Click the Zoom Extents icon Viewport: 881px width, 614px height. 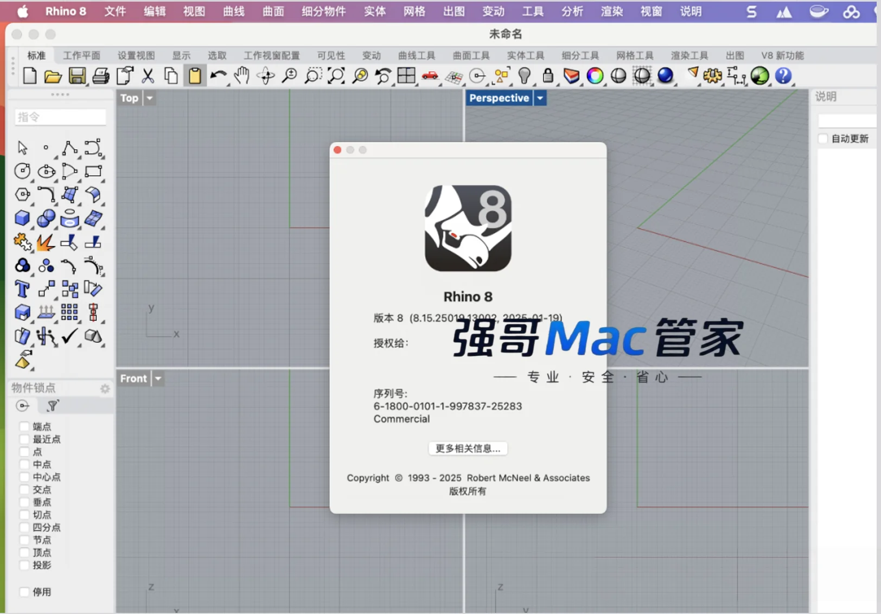pos(336,76)
